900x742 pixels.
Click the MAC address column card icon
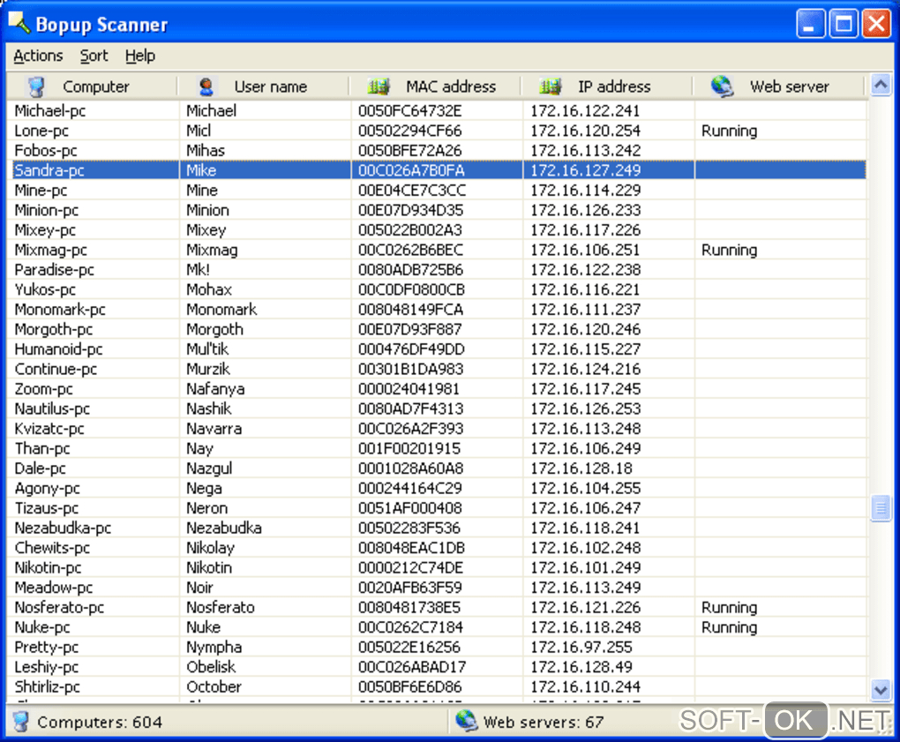coord(379,86)
